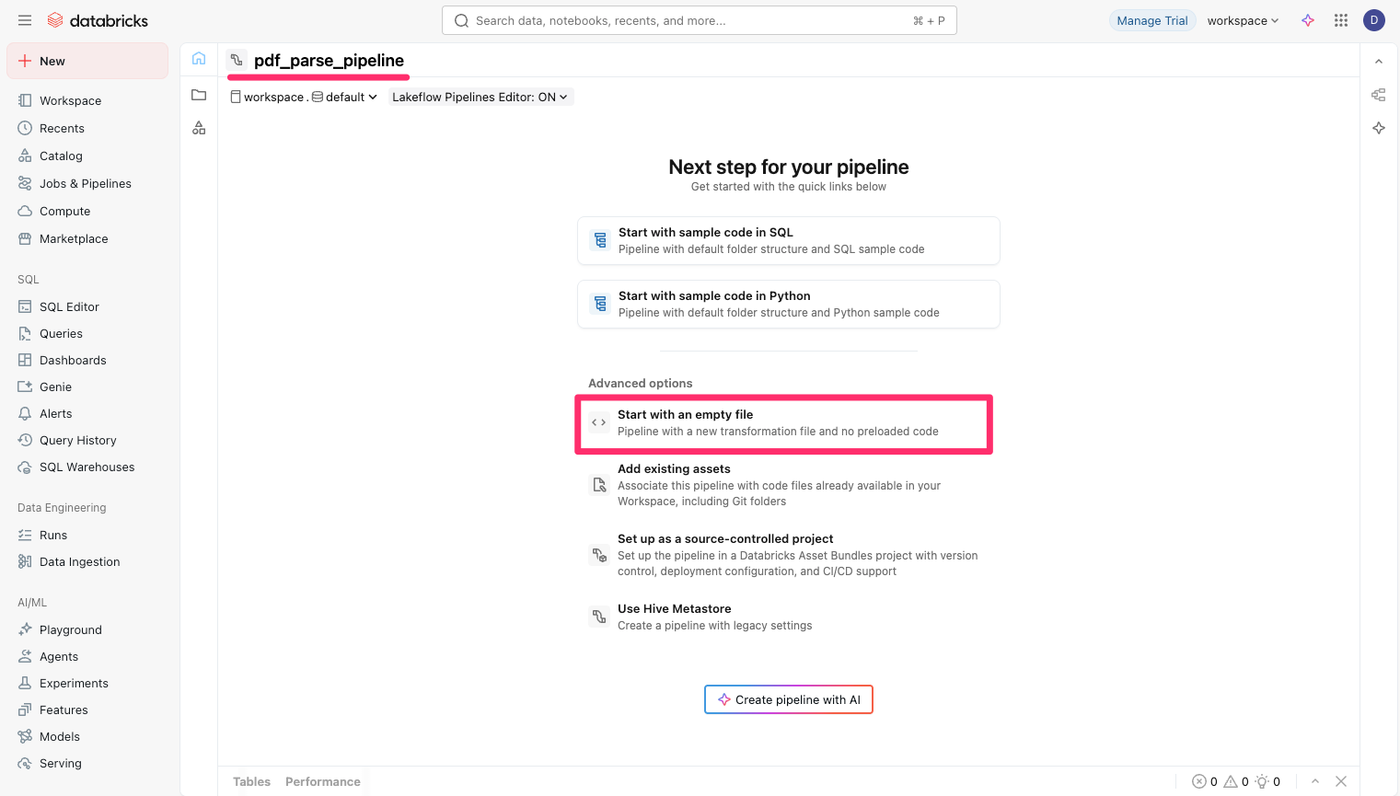Click the warnings triangle icon in status bar
Viewport: 1400px width, 796px height.
1231,781
